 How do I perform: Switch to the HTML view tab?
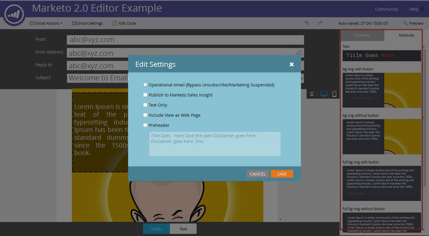(x=156, y=229)
